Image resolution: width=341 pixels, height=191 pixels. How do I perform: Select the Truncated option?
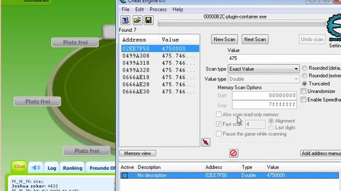305,84
